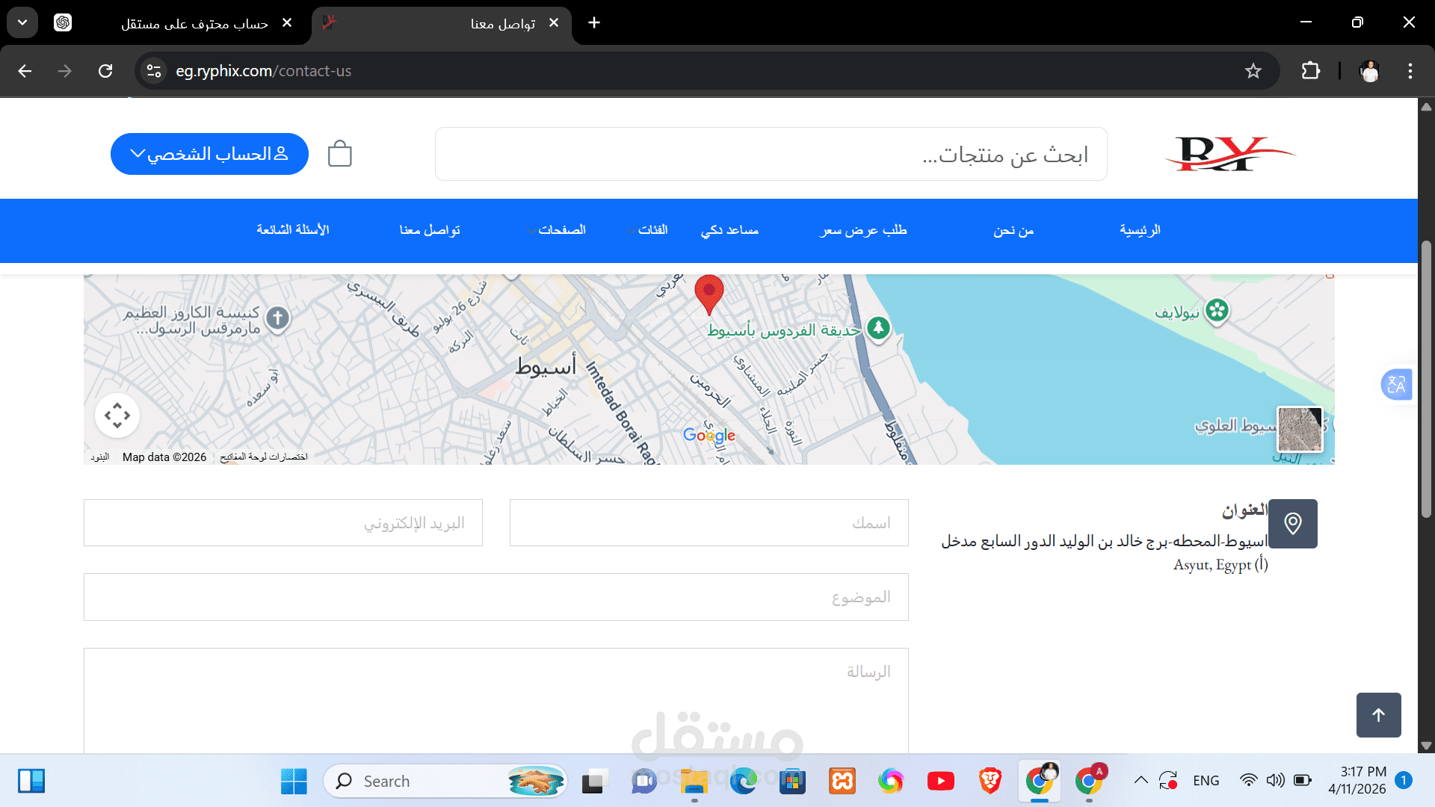Click the red map location pin
The height and width of the screenshot is (807, 1435).
coord(709,292)
